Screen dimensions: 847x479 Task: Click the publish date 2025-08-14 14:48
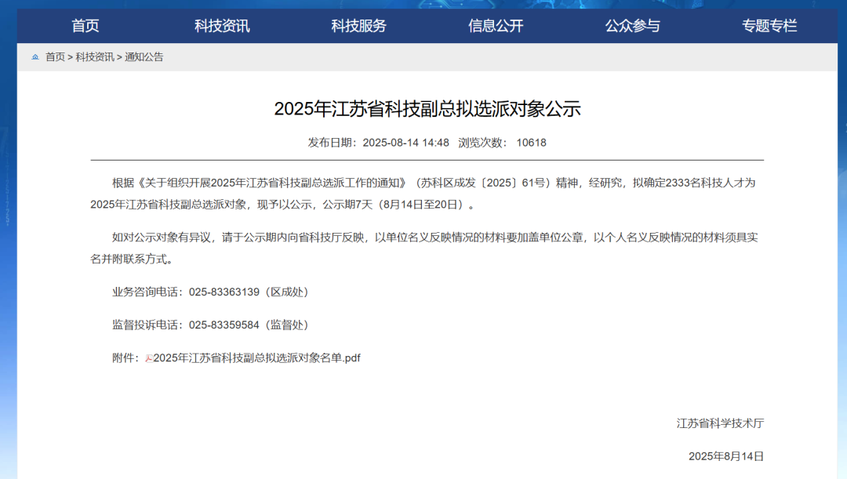(x=405, y=143)
